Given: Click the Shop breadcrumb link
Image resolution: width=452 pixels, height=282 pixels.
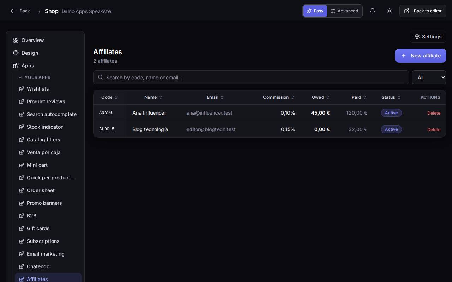Looking at the screenshot, I should (x=52, y=11).
